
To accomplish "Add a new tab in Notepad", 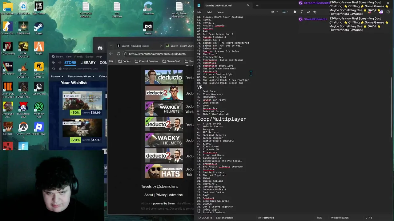I will (x=257, y=5).
